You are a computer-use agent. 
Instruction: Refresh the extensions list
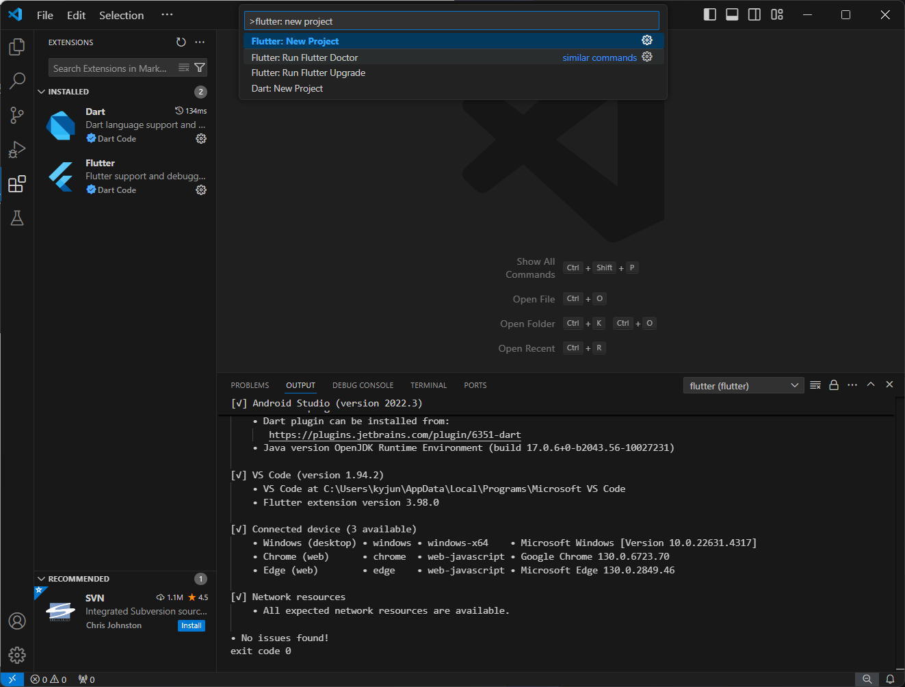181,42
